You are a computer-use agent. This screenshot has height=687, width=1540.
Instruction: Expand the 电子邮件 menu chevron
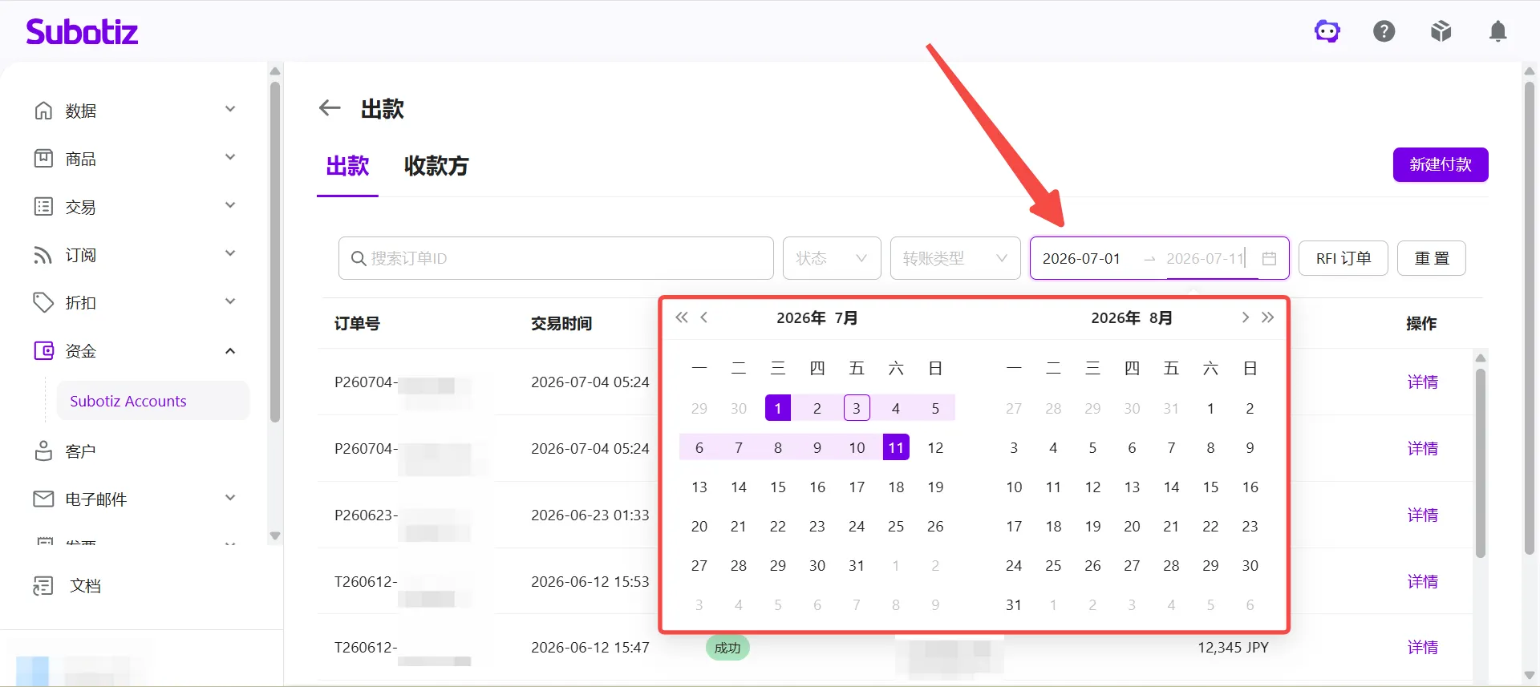230,498
